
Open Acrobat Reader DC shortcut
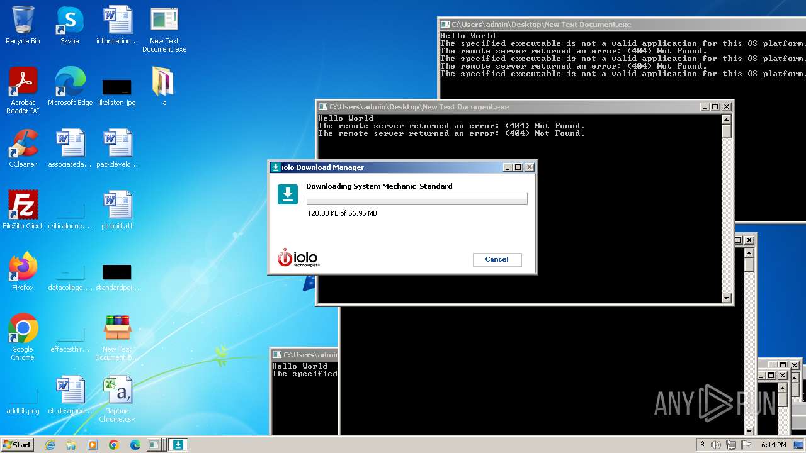[x=23, y=91]
